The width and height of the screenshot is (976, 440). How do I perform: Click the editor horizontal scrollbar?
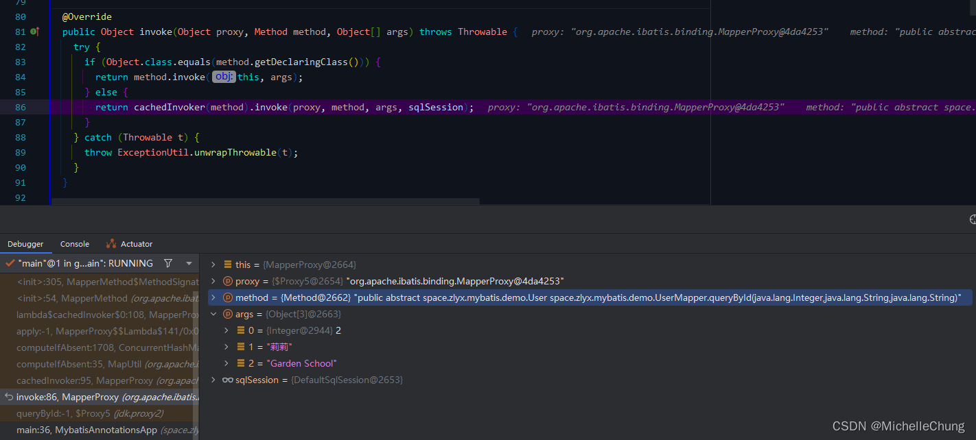point(266,201)
